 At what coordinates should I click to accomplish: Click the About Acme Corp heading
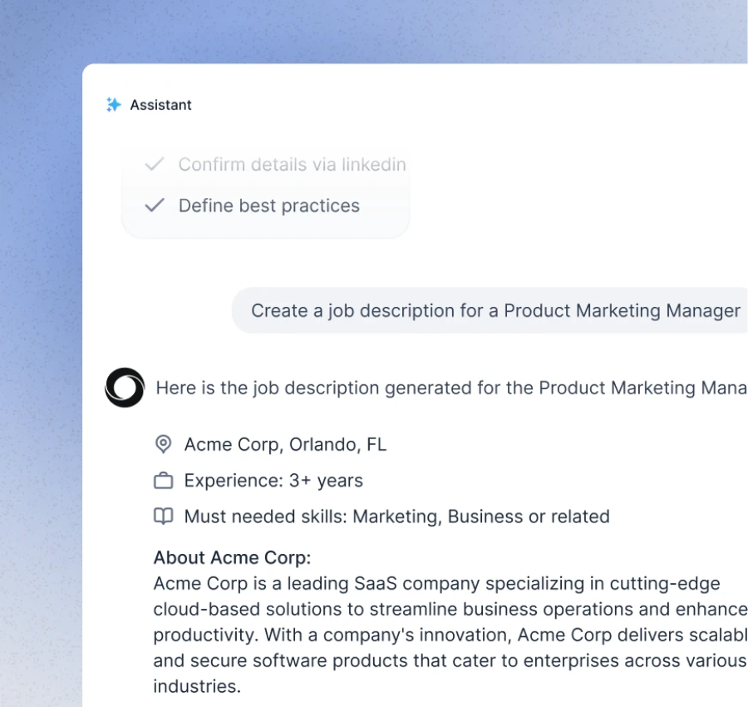click(232, 557)
